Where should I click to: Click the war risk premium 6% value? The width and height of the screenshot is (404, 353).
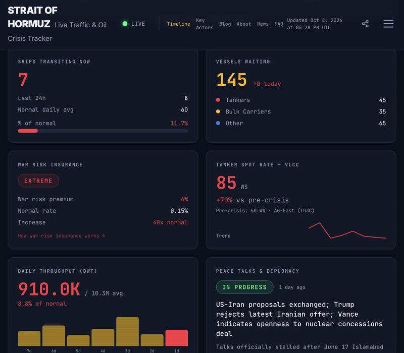184,199
